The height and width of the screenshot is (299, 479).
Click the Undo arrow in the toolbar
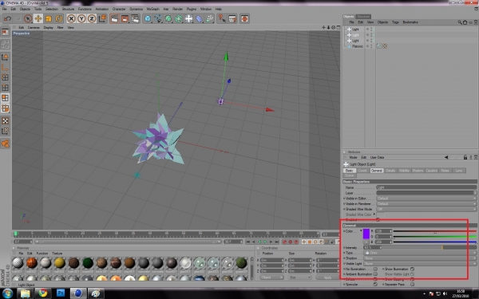8,18
